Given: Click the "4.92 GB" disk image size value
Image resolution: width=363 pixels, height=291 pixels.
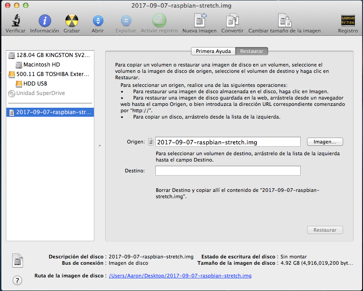Looking at the screenshot, I should coord(316,263).
